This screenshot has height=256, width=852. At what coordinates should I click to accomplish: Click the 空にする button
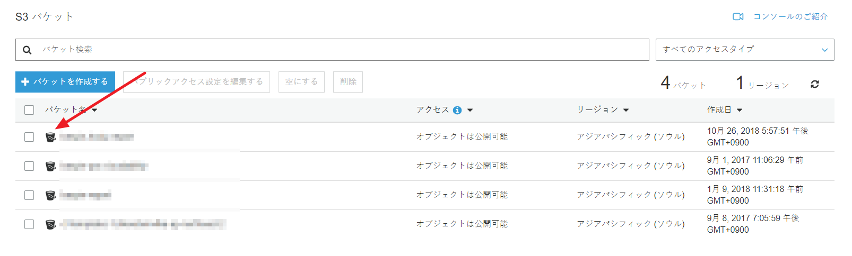pos(301,82)
